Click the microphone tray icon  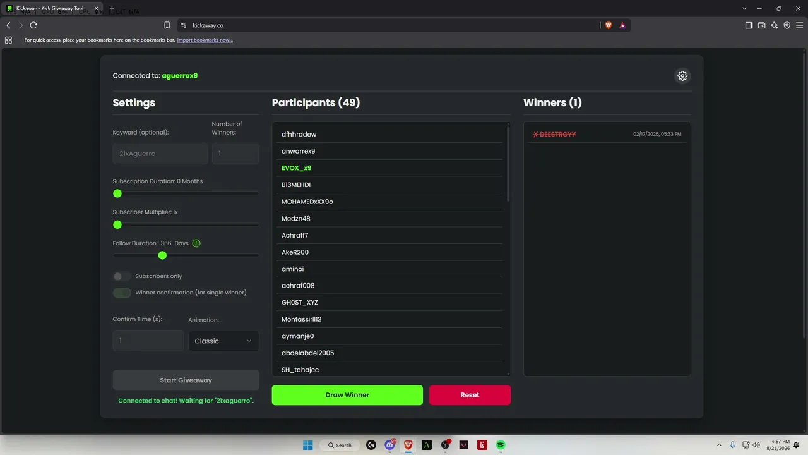click(x=733, y=445)
